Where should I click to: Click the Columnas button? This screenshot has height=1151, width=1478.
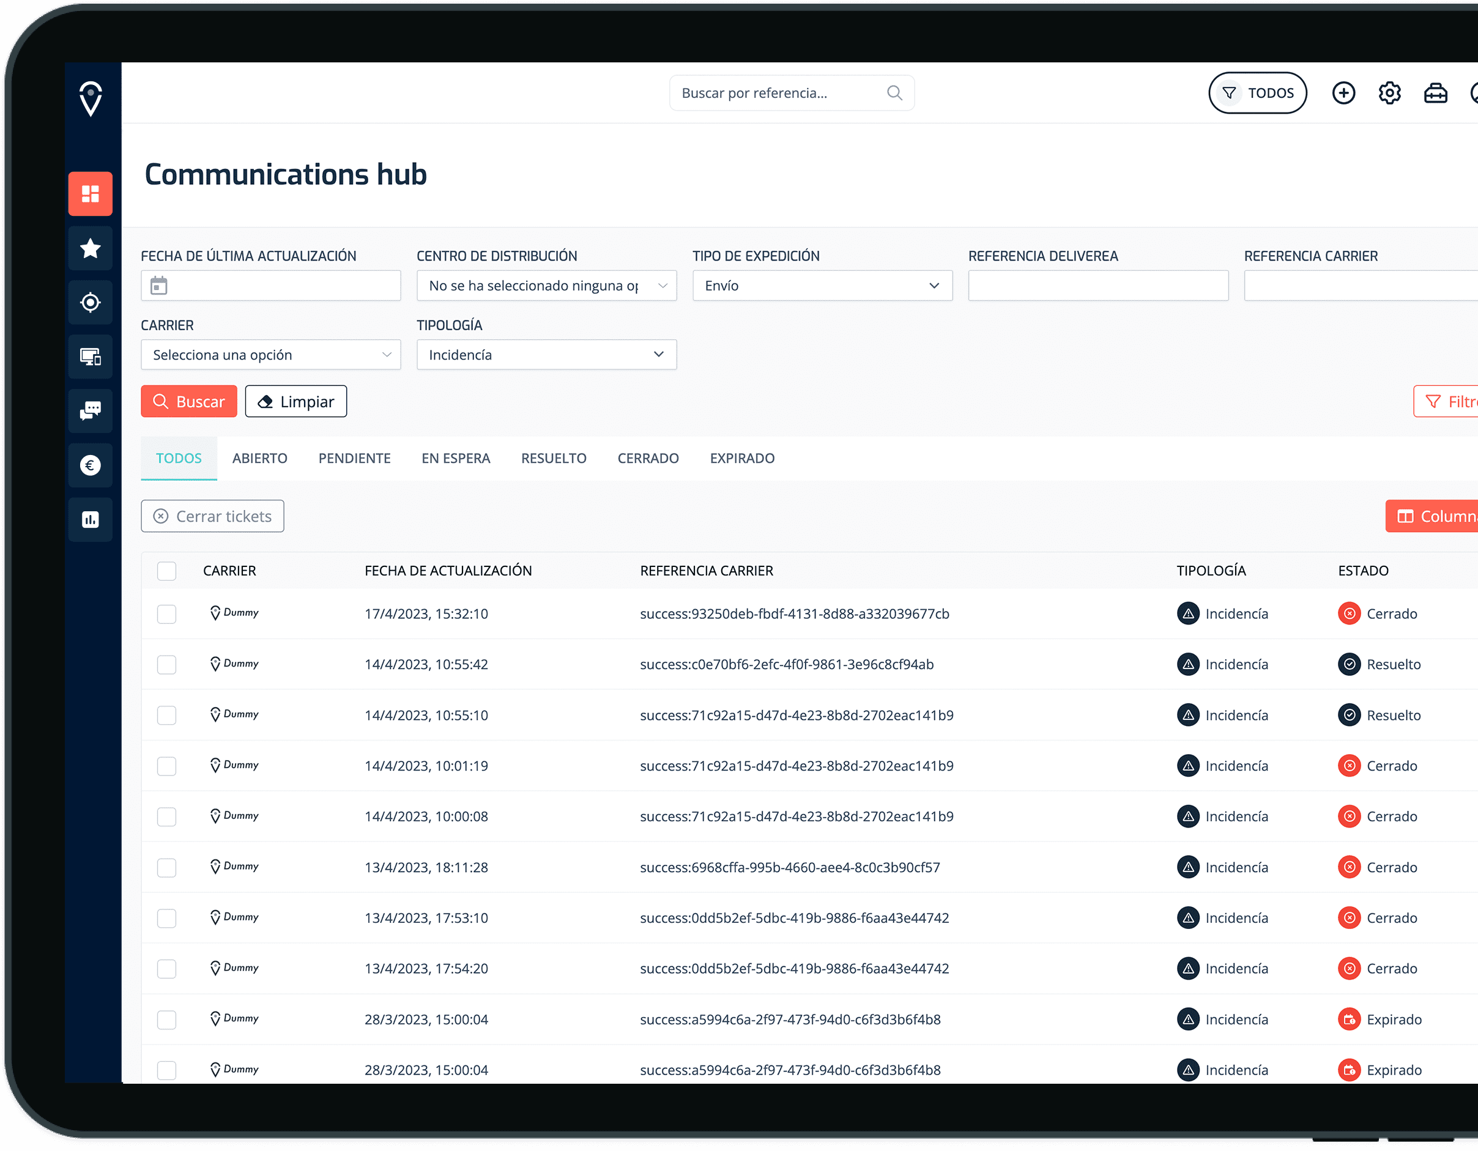[1432, 516]
